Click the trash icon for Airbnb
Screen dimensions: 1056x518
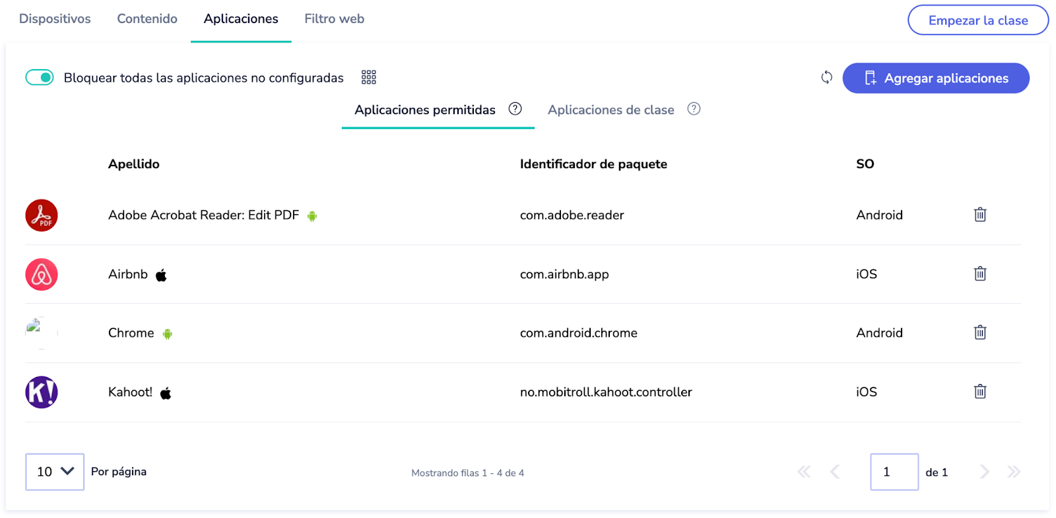pos(980,273)
